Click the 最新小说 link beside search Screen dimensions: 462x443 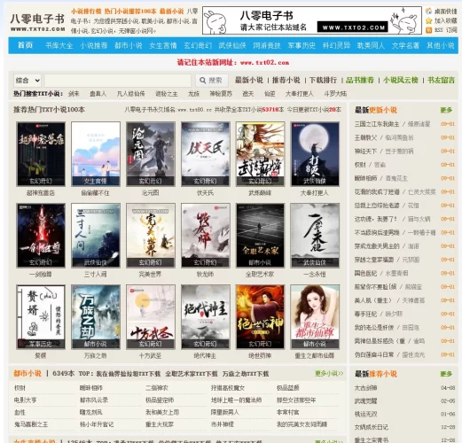tap(249, 80)
